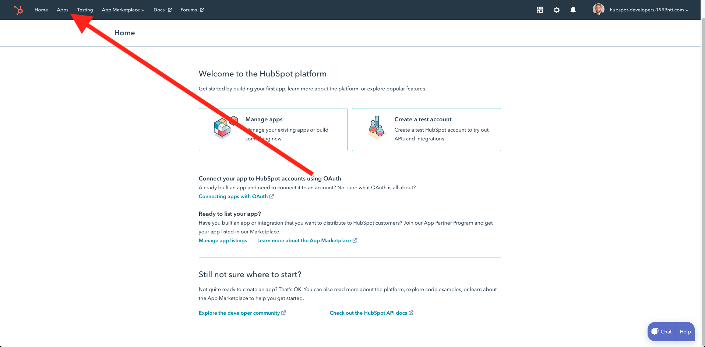The width and height of the screenshot is (705, 347).
Task: Click external-link icon beside Docs
Action: click(170, 10)
